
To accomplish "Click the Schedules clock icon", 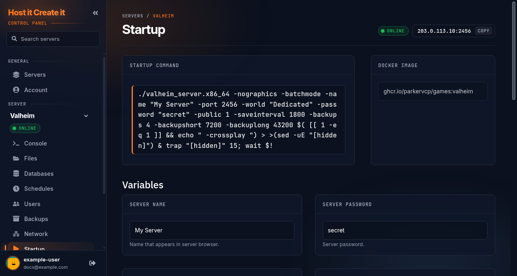I will [x=16, y=189].
